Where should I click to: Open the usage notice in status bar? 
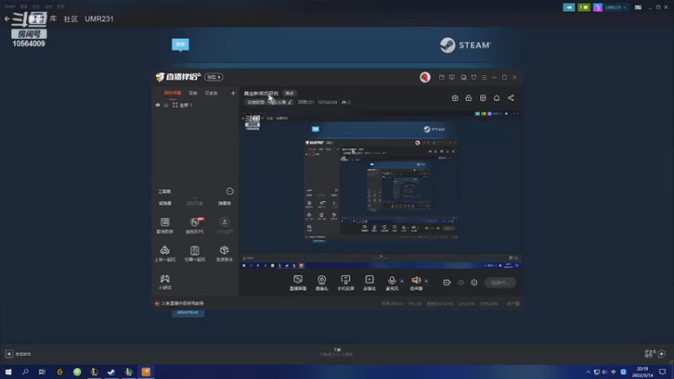pyautogui.click(x=179, y=303)
